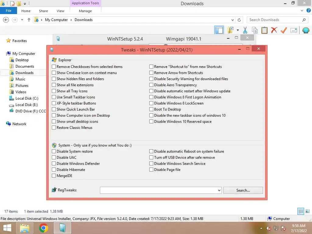
Task: Select Local Disk (C:) in the sidebar
Action: click(24, 98)
